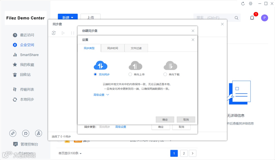Click the search magnifier icon
The width and height of the screenshot is (275, 160).
click(236, 18)
